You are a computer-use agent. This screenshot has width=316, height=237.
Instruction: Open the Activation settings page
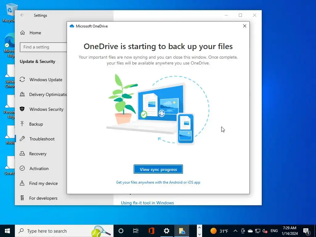pyautogui.click(x=39, y=168)
